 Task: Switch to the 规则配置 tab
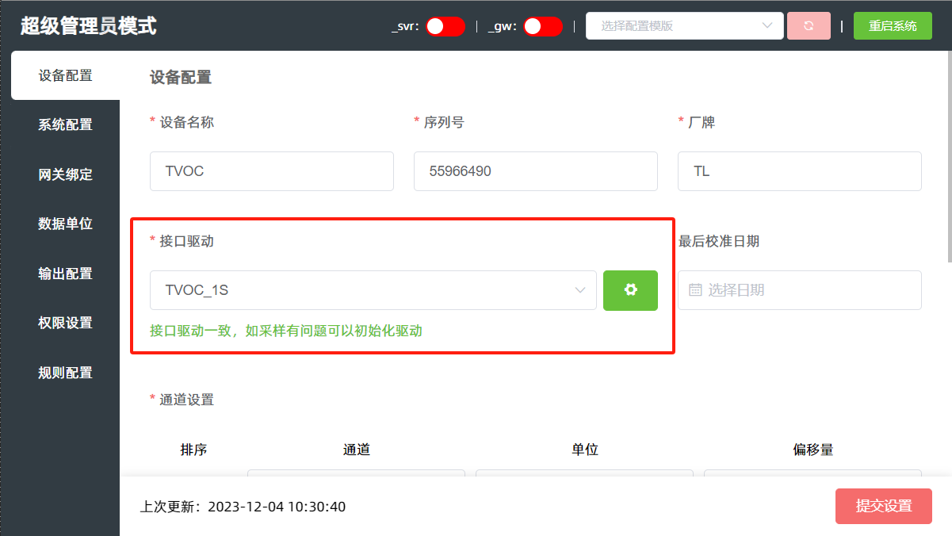[x=63, y=372]
